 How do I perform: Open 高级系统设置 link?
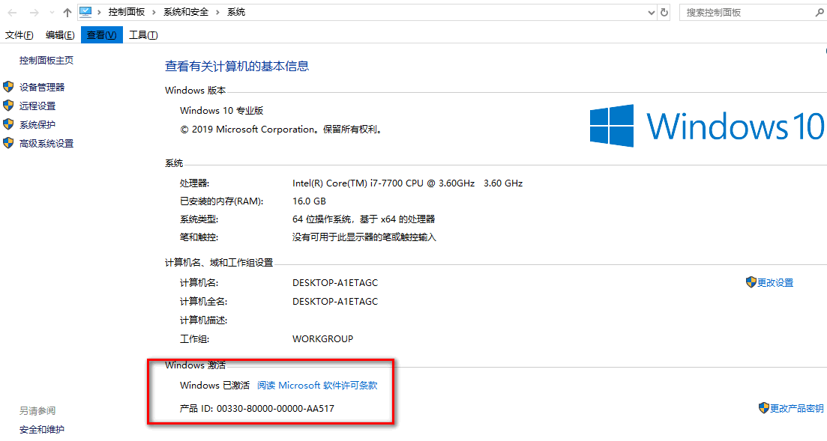[46, 144]
